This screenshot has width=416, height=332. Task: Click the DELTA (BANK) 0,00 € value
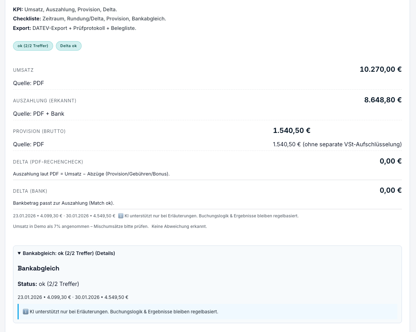tap(391, 190)
